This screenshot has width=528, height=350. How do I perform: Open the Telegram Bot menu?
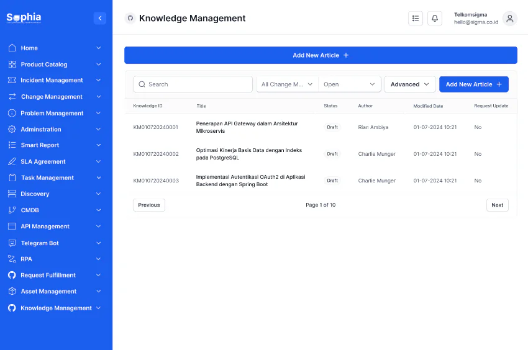point(55,243)
